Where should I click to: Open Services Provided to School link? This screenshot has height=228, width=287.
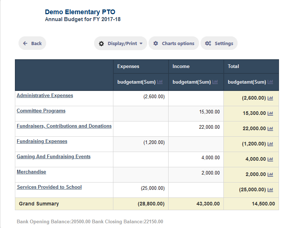click(49, 187)
